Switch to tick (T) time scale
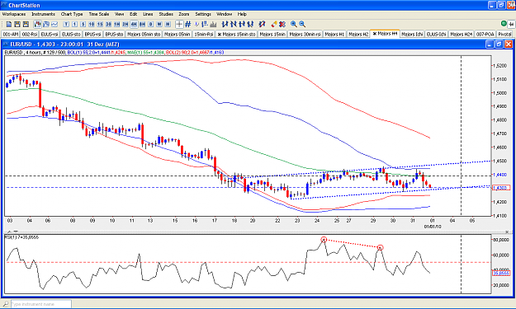Image resolution: width=516 pixels, height=309 pixels. point(66,24)
